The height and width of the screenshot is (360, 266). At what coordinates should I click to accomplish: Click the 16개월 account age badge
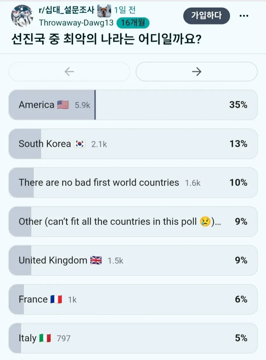click(133, 23)
